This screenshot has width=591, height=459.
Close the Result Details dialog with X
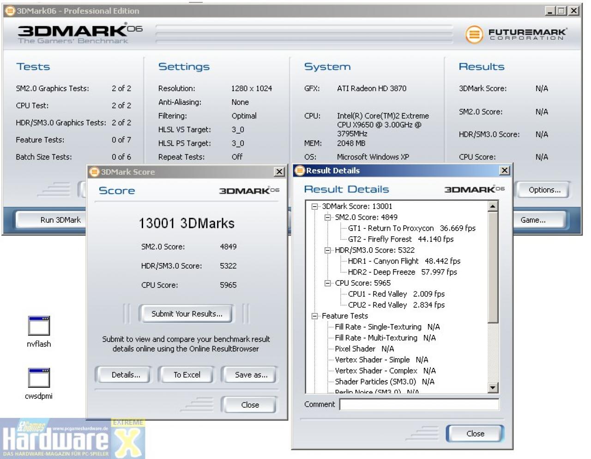[505, 171]
